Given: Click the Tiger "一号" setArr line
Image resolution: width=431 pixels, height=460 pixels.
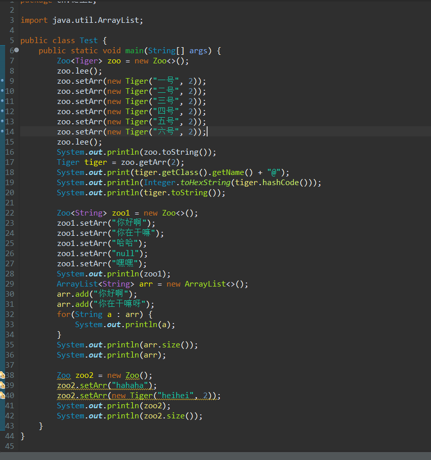Looking at the screenshot, I should (x=131, y=81).
